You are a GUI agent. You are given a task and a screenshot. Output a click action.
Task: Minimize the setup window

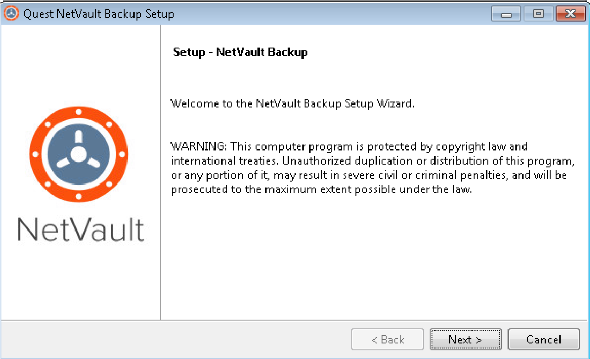point(507,14)
